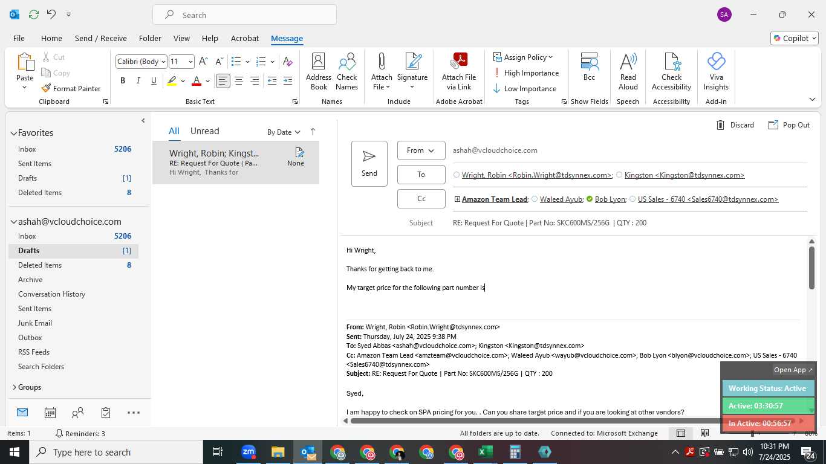This screenshot has width=826, height=464.
Task: Collapse the Favorites section
Action: click(13, 133)
